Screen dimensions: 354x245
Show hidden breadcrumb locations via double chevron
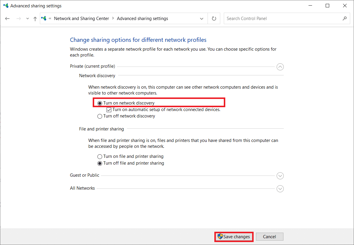coord(50,19)
